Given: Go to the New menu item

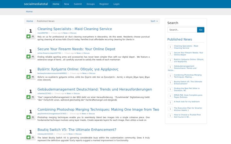Looking at the screenshot, I should [66, 4].
